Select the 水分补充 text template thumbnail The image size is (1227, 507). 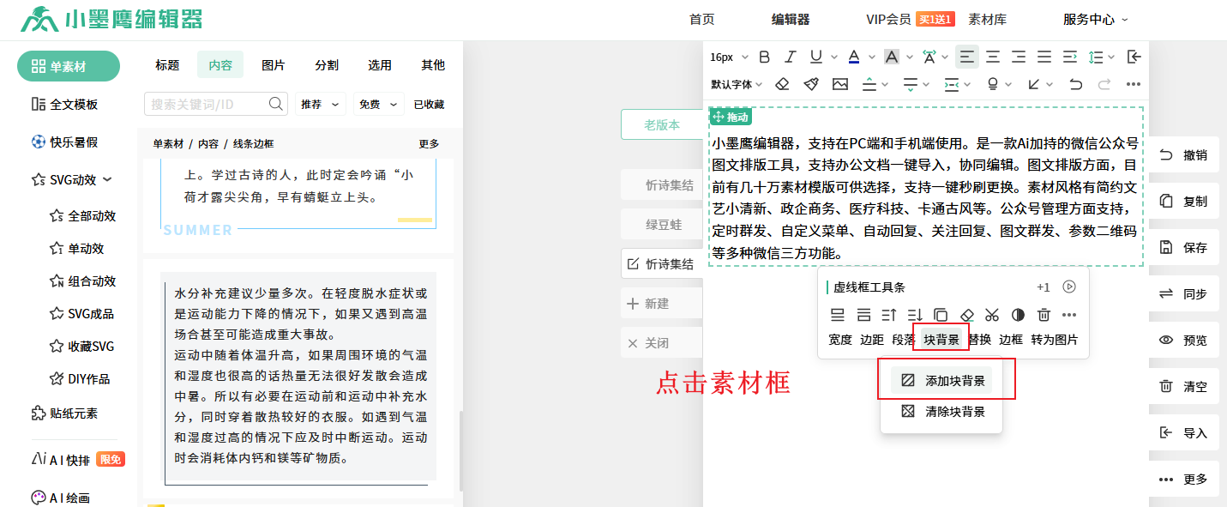tap(298, 379)
